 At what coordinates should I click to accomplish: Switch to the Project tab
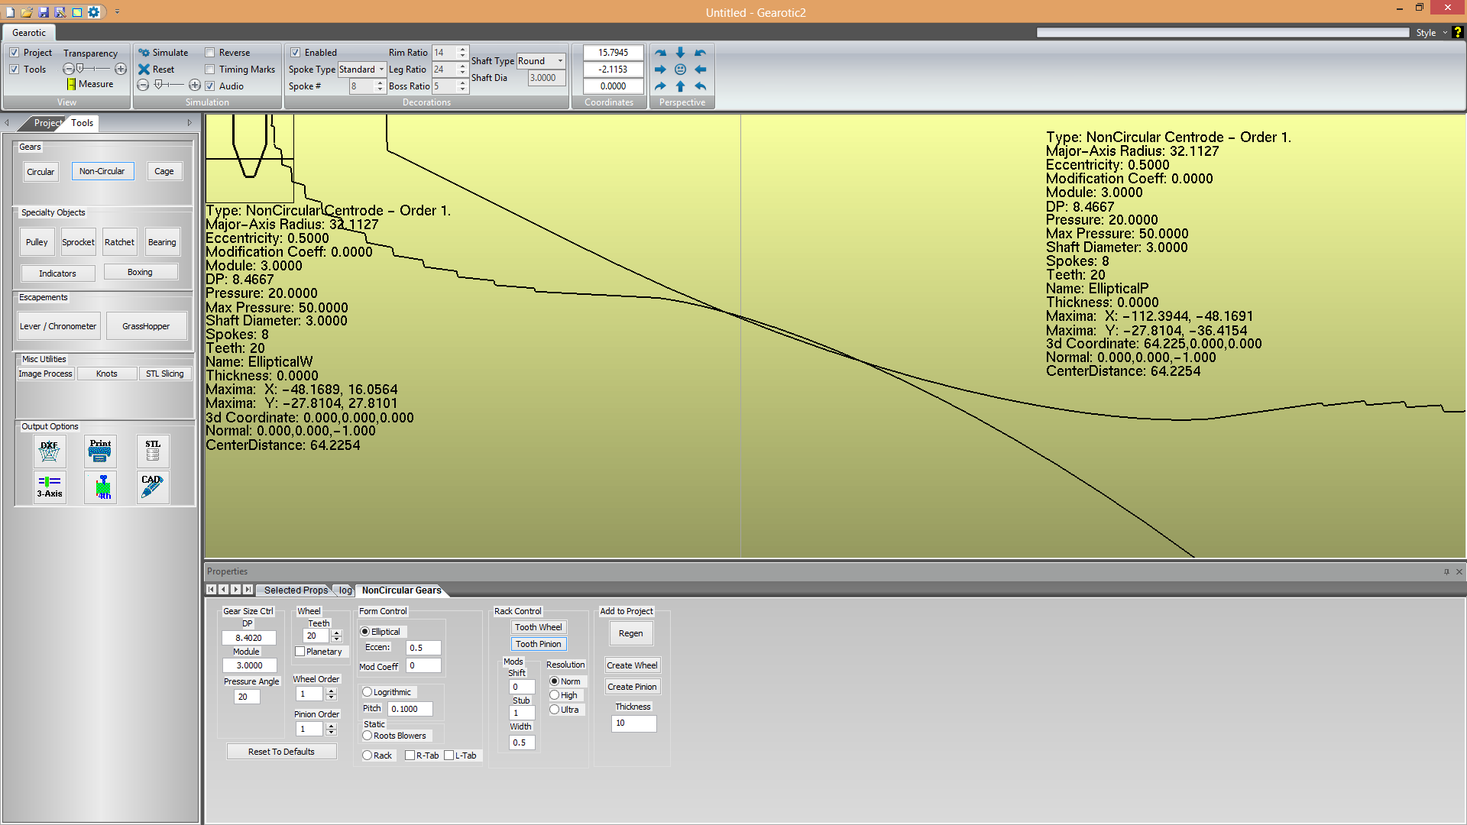pos(47,123)
